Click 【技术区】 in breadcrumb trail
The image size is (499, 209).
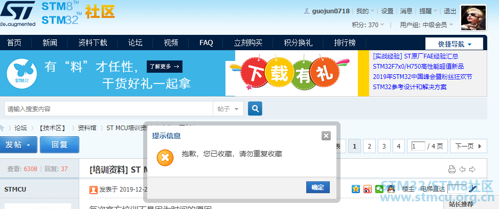tap(53, 128)
